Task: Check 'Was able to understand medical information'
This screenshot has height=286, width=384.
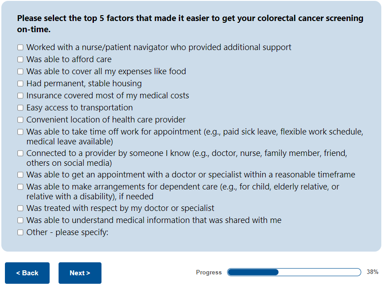Action: click(x=20, y=220)
